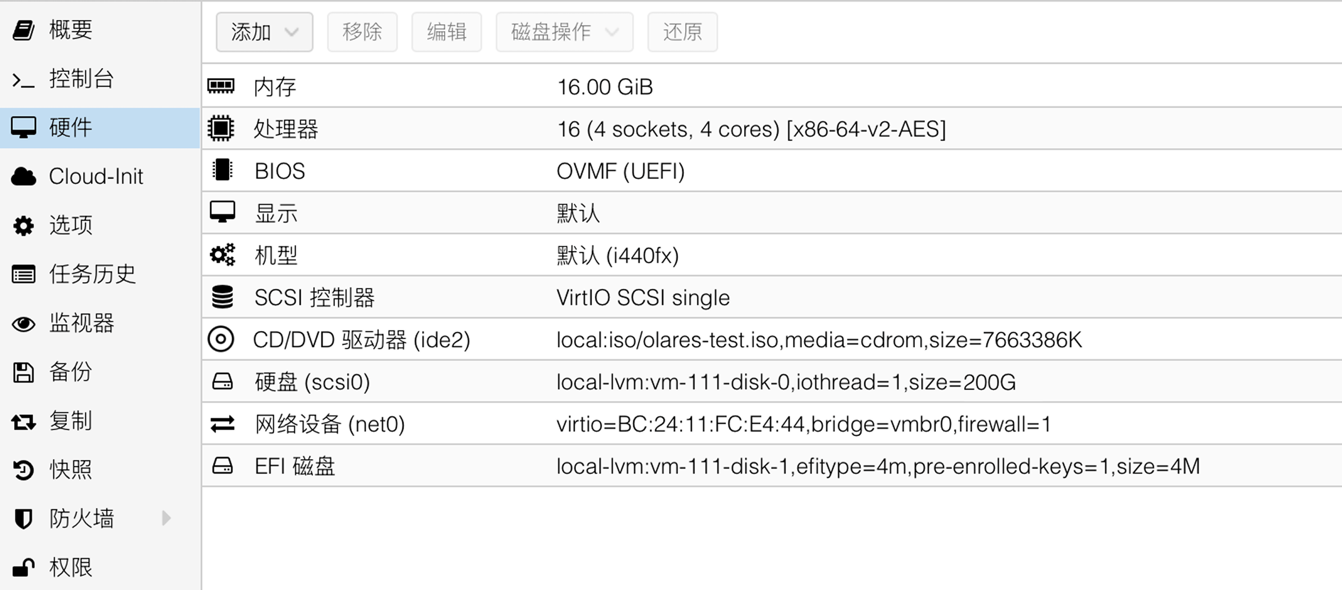Image resolution: width=1342 pixels, height=590 pixels.
Task: Open the 概要 (Summary) menu item
Action: (x=70, y=30)
